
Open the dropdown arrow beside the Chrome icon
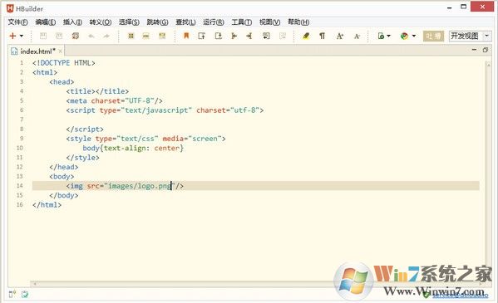click(x=414, y=36)
